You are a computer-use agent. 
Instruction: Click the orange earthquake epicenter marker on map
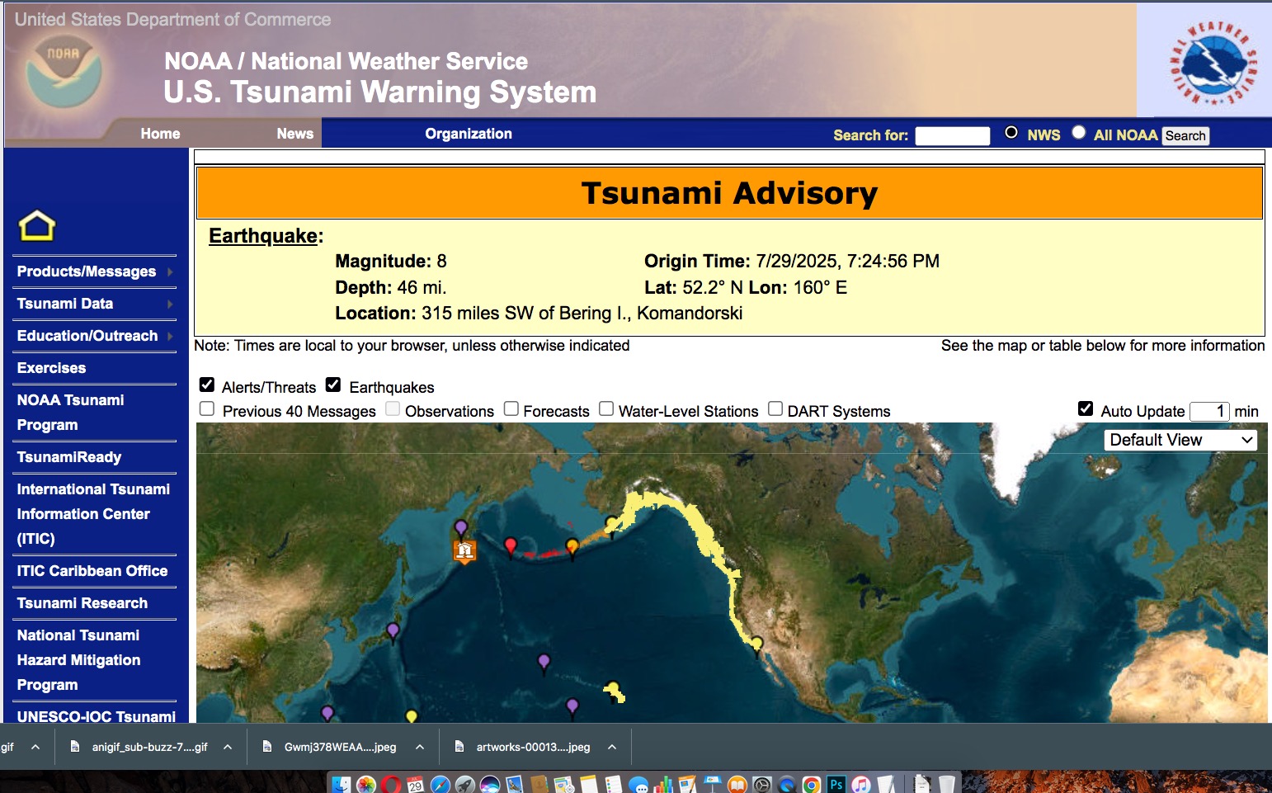click(x=465, y=550)
